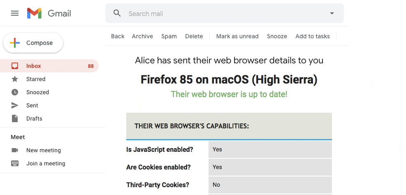The width and height of the screenshot is (406, 195).
Task: Delete the open email
Action: pyautogui.click(x=194, y=36)
